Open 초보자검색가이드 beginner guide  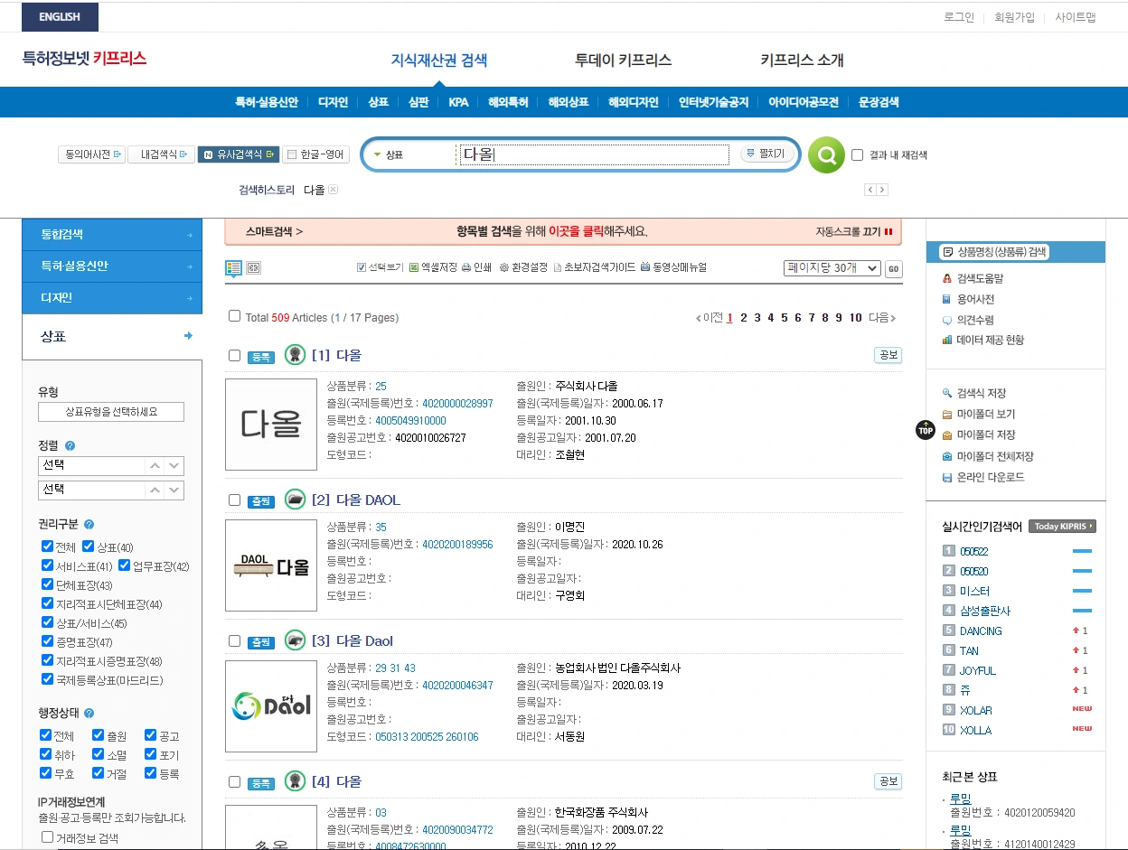pos(594,267)
